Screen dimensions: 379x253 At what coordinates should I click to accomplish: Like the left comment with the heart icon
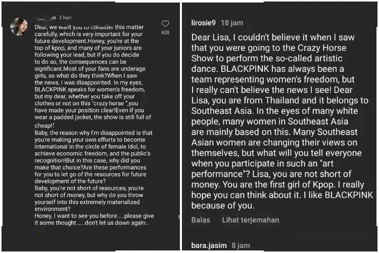click(165, 23)
